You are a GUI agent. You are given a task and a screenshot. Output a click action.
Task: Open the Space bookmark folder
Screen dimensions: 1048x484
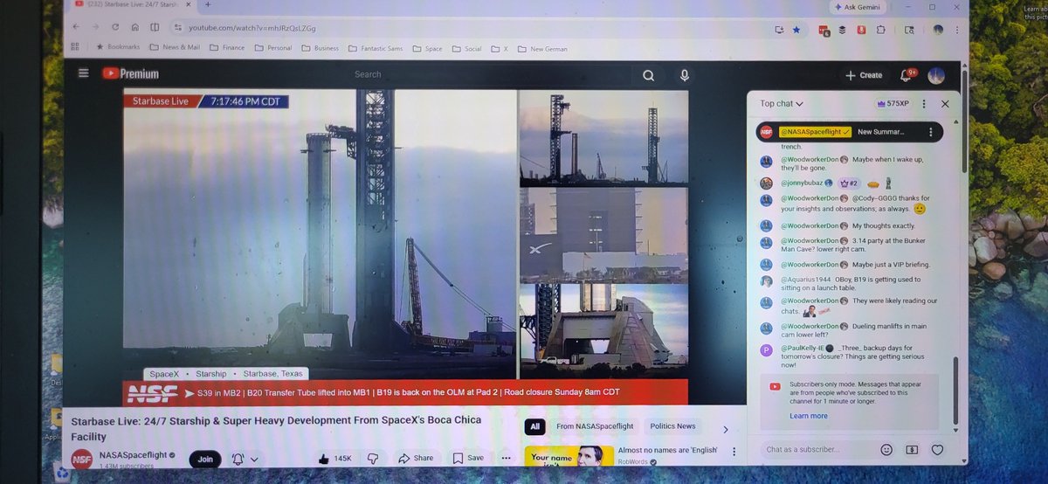click(427, 49)
